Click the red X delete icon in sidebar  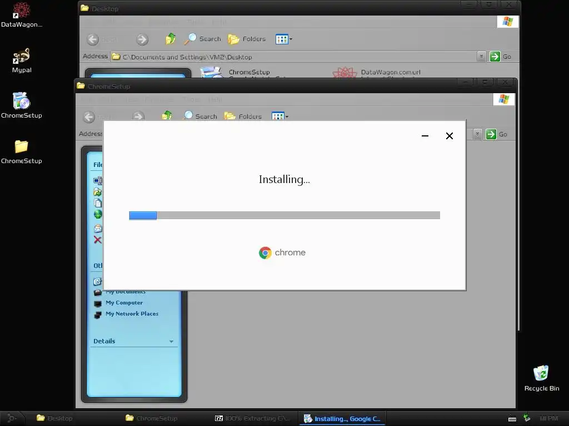(x=98, y=240)
